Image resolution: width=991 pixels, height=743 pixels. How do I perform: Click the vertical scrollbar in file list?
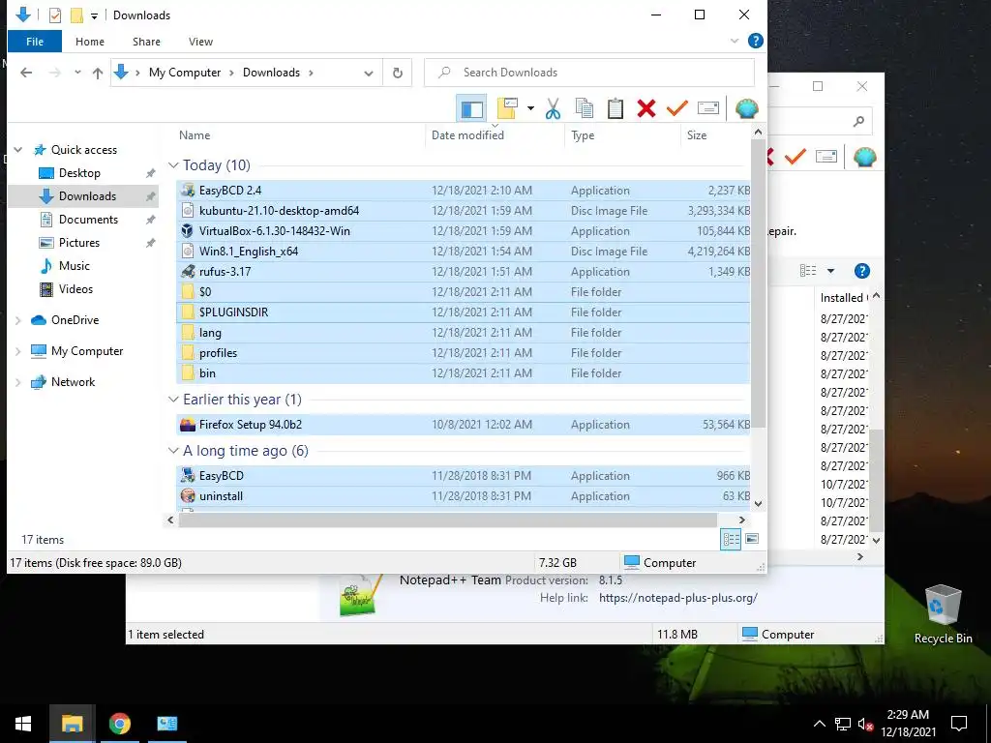click(758, 282)
